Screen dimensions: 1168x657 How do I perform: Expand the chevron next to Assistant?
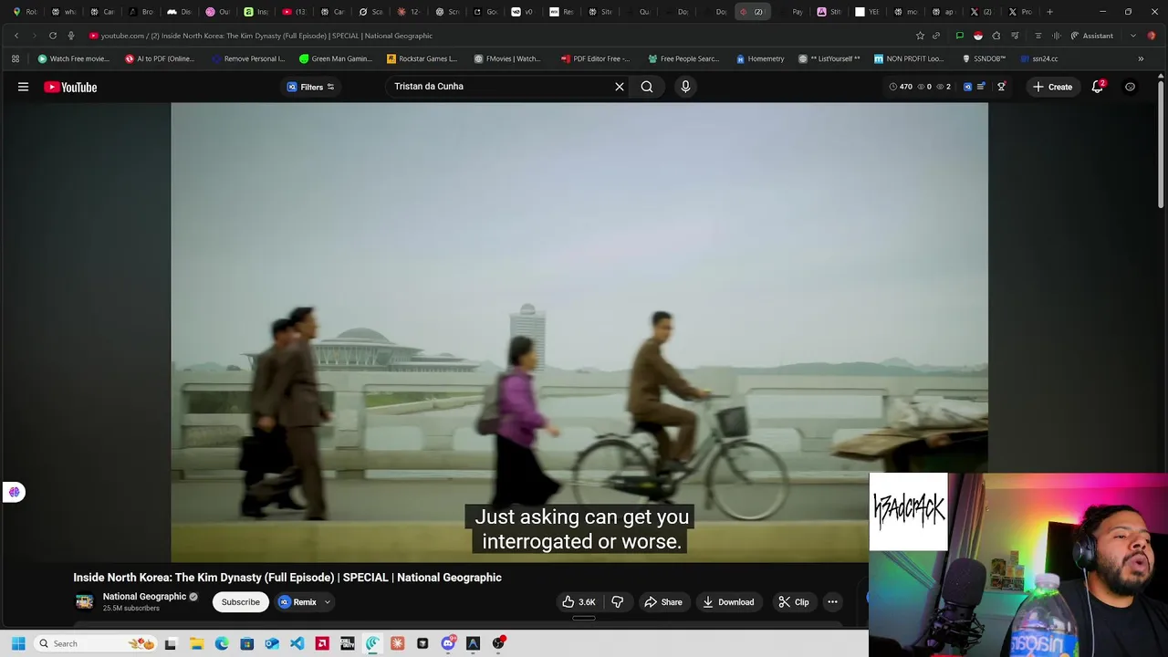click(1132, 36)
